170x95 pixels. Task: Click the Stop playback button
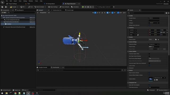pyautogui.click(x=88, y=7)
